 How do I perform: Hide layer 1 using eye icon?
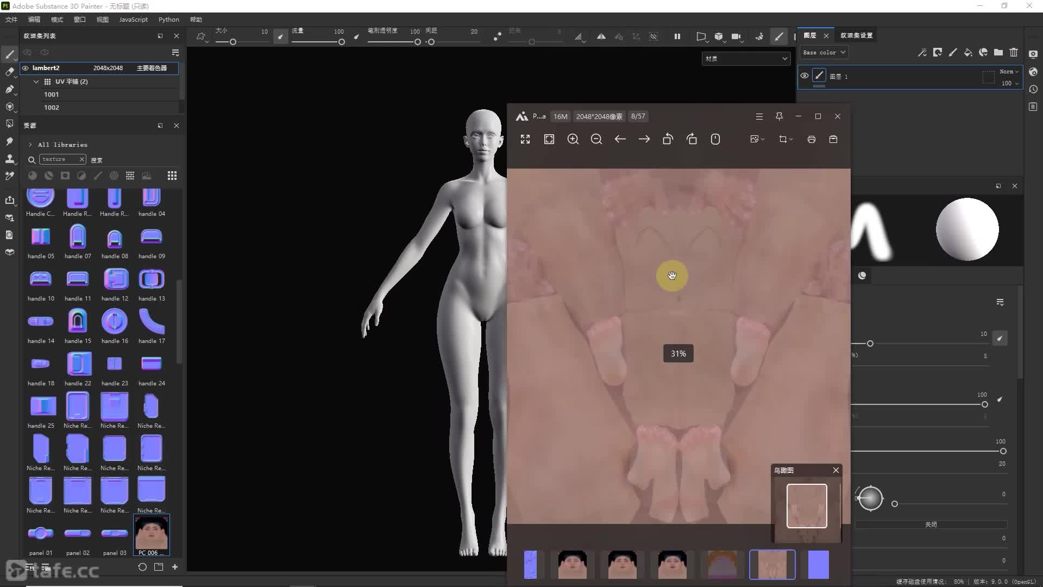pyautogui.click(x=805, y=76)
